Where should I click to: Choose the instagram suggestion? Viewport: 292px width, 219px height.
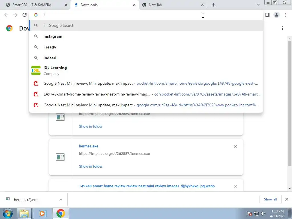(146, 36)
